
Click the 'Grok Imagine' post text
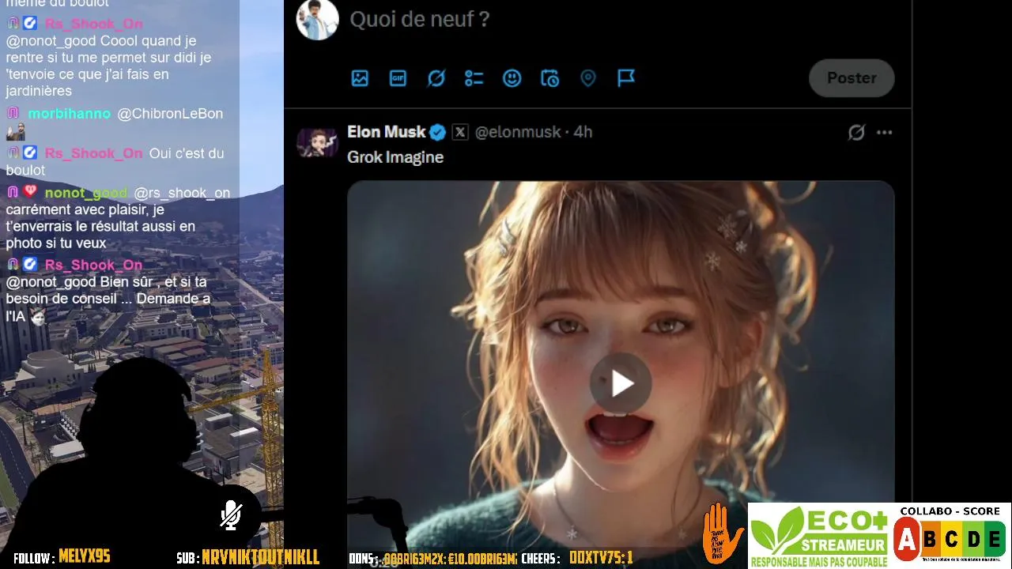pyautogui.click(x=395, y=157)
